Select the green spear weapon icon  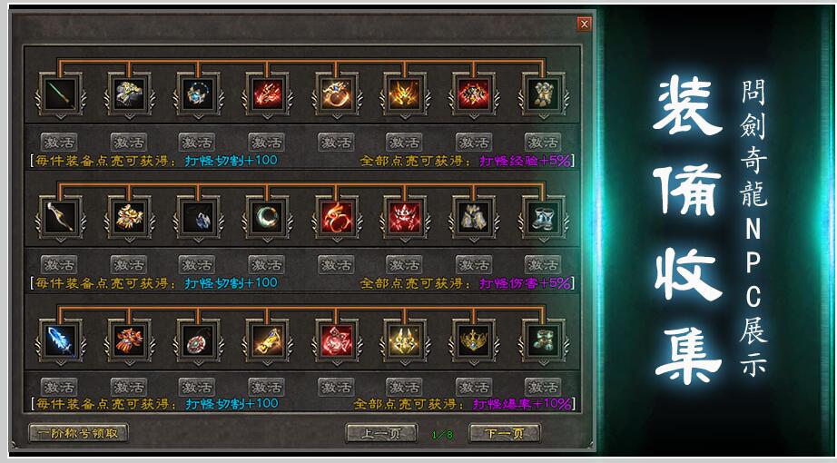click(x=60, y=94)
